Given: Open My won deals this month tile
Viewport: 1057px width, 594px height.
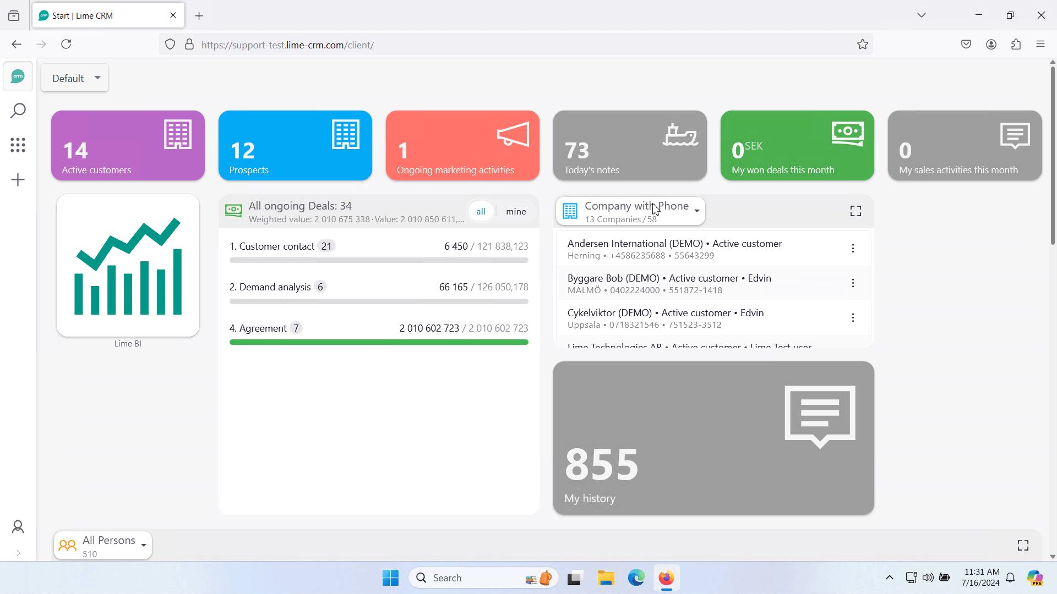Looking at the screenshot, I should click(x=797, y=145).
